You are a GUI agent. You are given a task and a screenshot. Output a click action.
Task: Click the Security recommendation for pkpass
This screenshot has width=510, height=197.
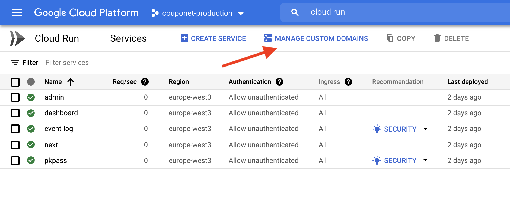(x=394, y=160)
